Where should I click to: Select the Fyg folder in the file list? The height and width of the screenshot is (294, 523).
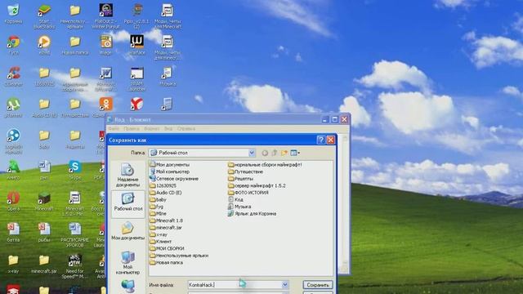tap(156, 207)
